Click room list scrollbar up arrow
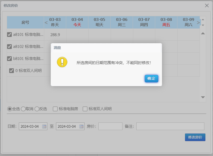213x156 pixels. pos(203,33)
